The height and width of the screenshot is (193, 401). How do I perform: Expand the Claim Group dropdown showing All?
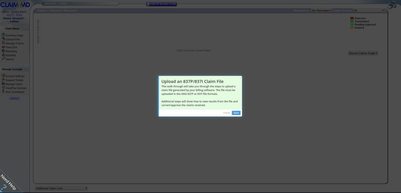(x=368, y=10)
